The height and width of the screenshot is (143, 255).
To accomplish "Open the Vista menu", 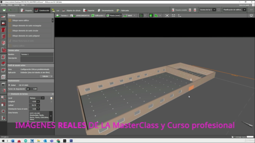I will pos(23,5).
